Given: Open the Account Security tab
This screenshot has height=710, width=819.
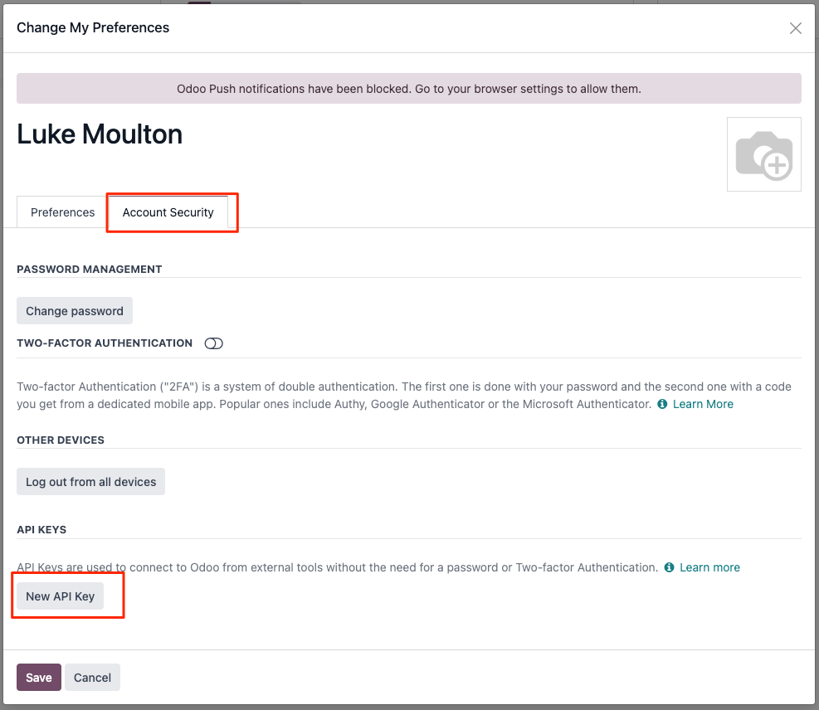Looking at the screenshot, I should pos(168,212).
